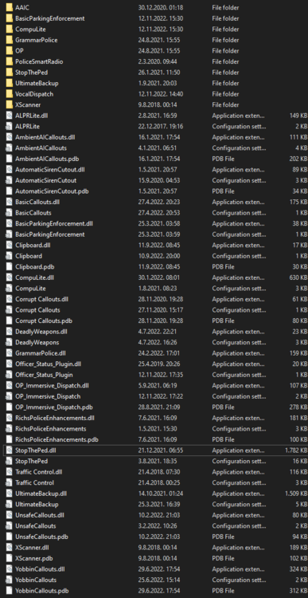Select the Traffic Control configuration file name

pyautogui.click(x=35, y=483)
